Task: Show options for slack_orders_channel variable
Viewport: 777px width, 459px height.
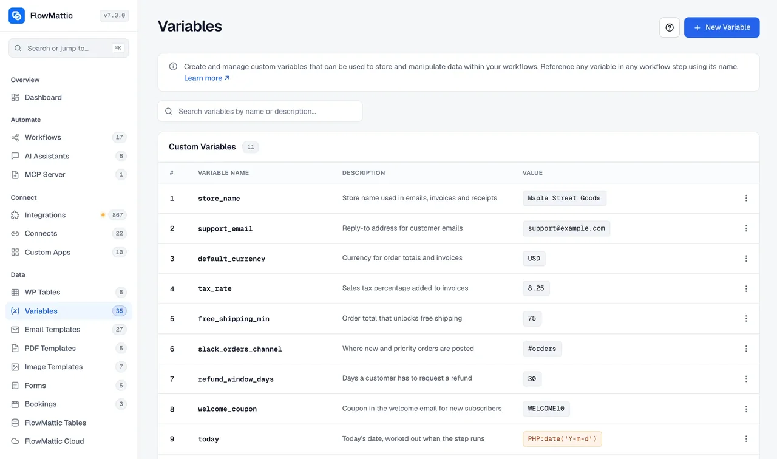Action: click(746, 348)
